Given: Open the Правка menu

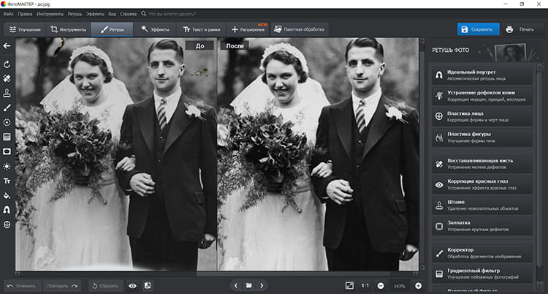Looking at the screenshot, I should pos(25,14).
